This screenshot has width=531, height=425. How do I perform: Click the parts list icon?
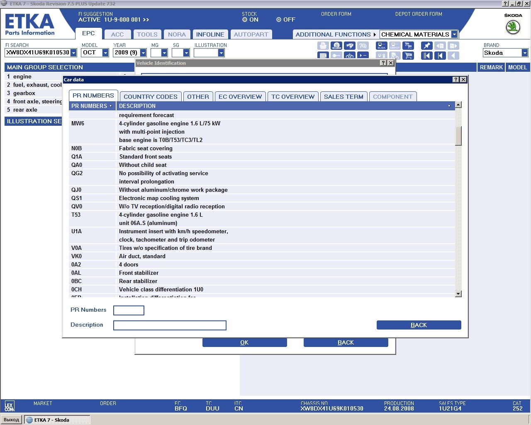click(323, 55)
